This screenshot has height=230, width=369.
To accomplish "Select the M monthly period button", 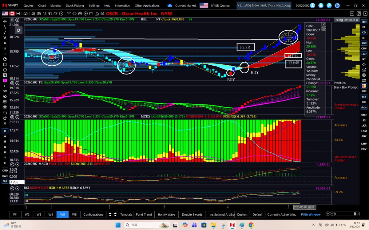I will [5, 141].
